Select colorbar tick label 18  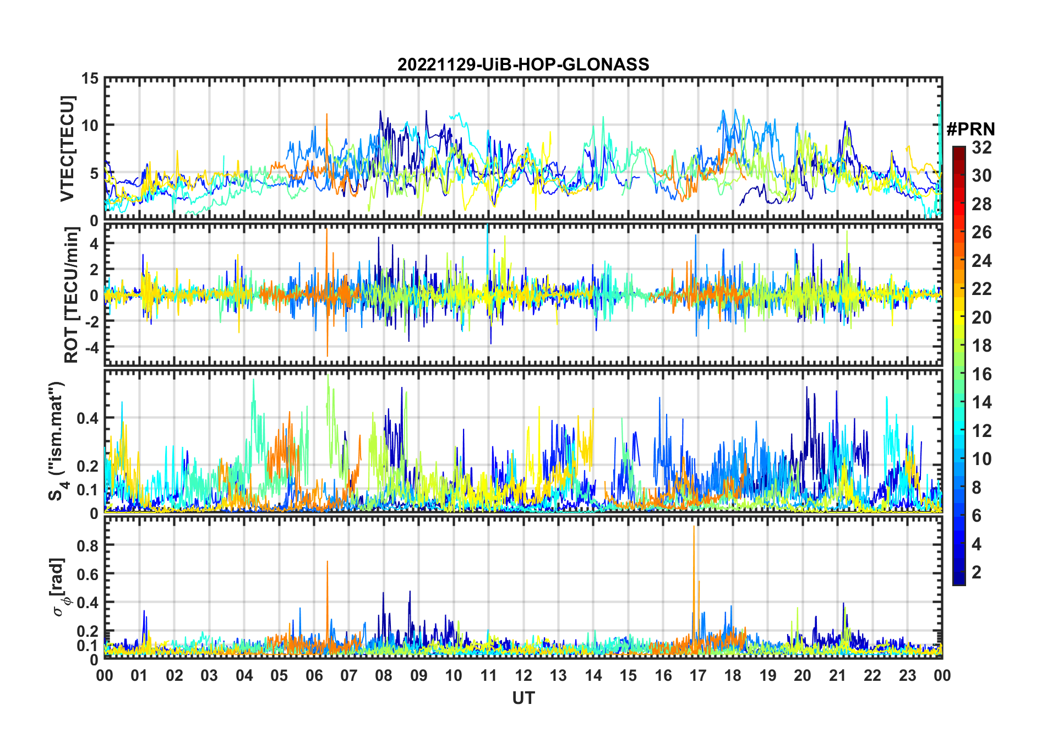click(x=981, y=346)
